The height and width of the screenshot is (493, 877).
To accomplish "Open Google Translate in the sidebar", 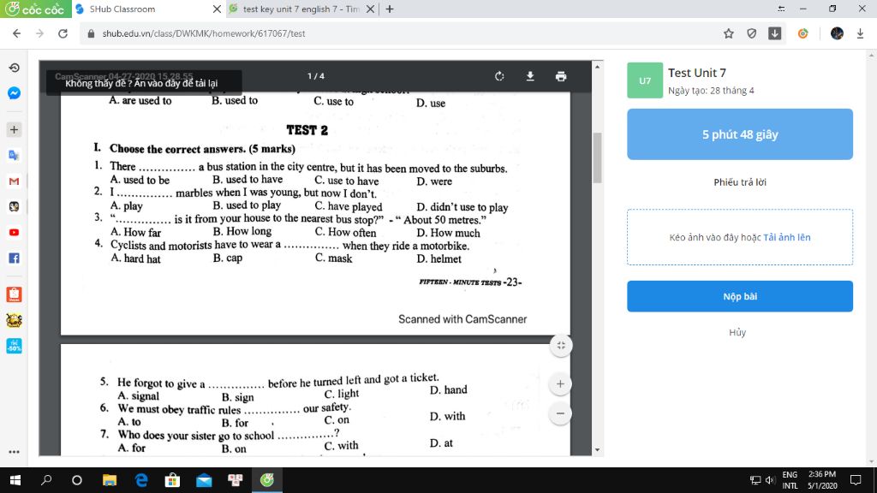I will click(x=14, y=156).
